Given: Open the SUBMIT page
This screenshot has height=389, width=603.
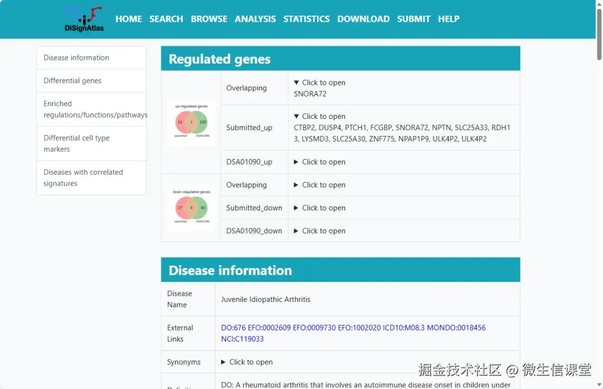Looking at the screenshot, I should [413, 19].
